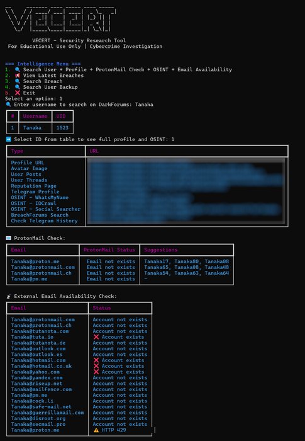Click the envelope icon beside ProtonMail Check
305x441 pixels.
coord(8,238)
